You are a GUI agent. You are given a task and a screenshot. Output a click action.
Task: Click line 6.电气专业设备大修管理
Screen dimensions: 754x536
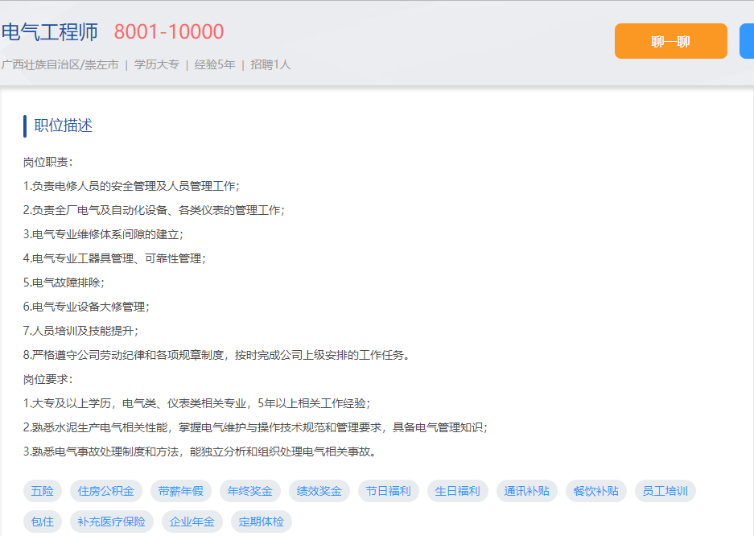[x=87, y=307]
